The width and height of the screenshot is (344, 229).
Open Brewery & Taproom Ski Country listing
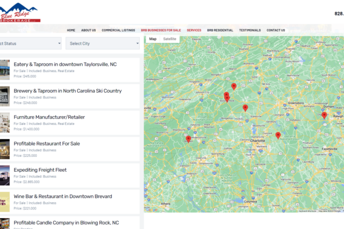point(68,90)
